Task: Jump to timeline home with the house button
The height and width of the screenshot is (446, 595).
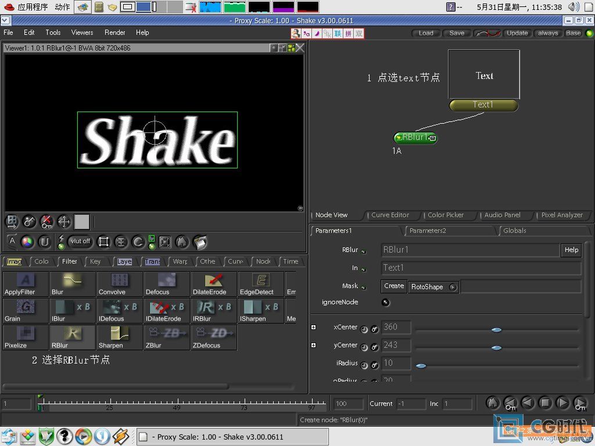Action: tap(493, 403)
